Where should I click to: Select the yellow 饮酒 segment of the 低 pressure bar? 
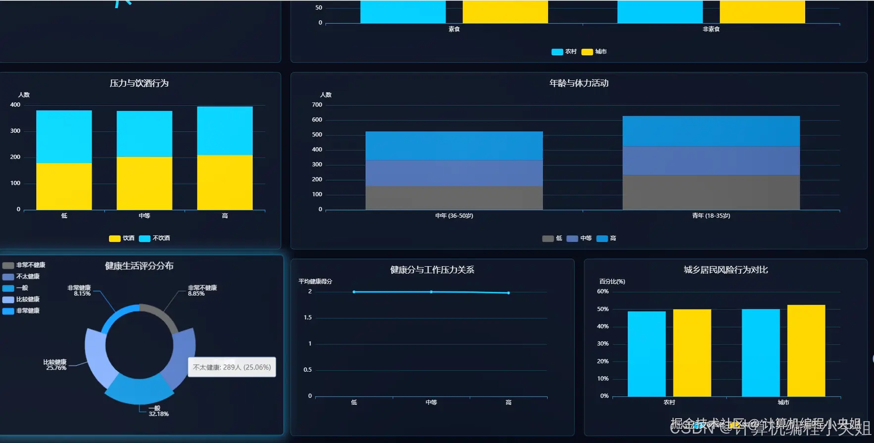point(64,186)
